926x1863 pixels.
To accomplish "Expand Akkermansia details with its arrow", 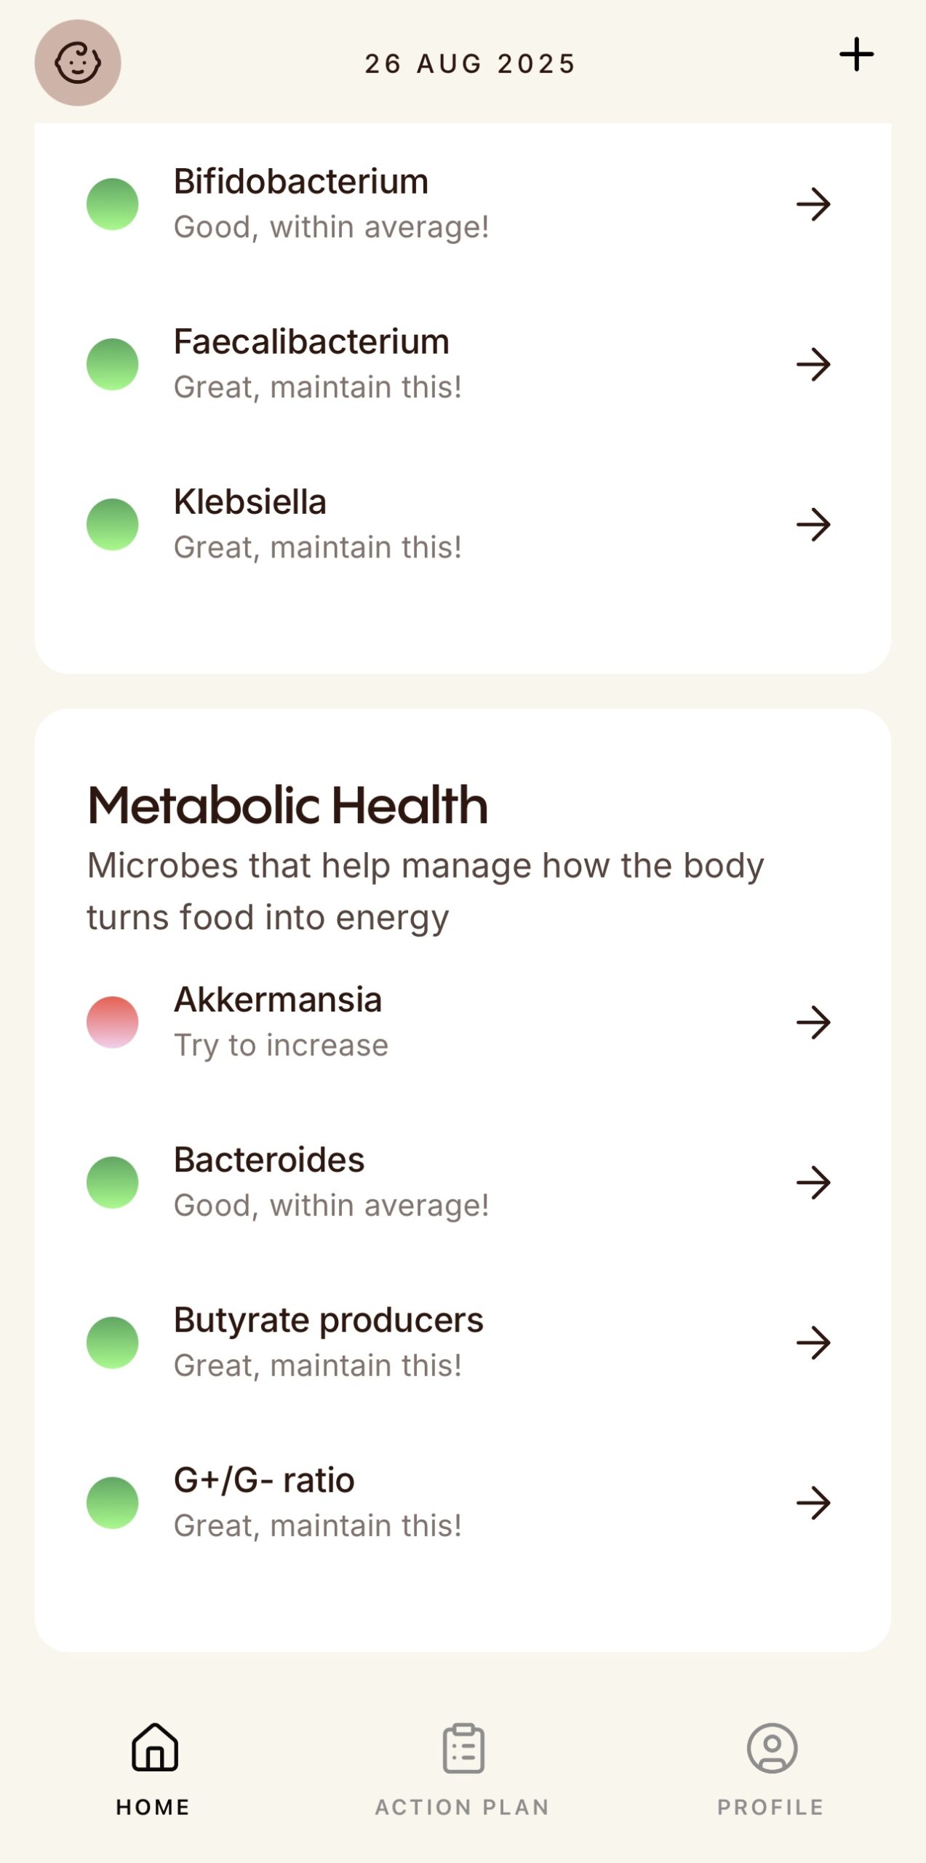I will click(813, 1022).
